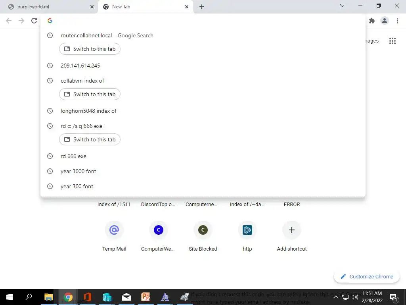The height and width of the screenshot is (305, 406).
Task: Switch to the purpleworld.ml tab
Action: click(48, 7)
